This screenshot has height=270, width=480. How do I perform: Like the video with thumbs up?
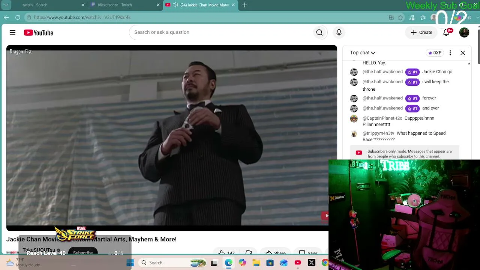226,253
